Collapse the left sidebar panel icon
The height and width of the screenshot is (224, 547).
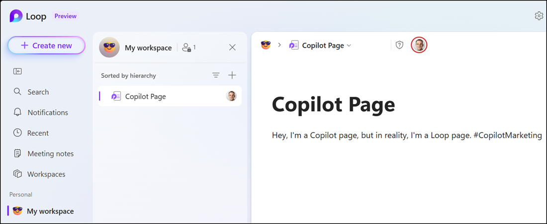point(17,71)
